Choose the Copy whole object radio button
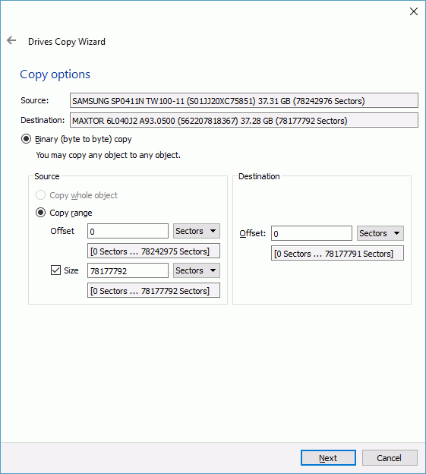The width and height of the screenshot is (426, 474). [x=40, y=195]
